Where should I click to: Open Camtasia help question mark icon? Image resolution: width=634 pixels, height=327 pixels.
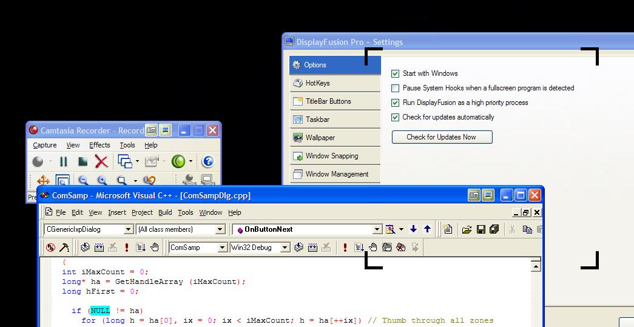point(207,161)
